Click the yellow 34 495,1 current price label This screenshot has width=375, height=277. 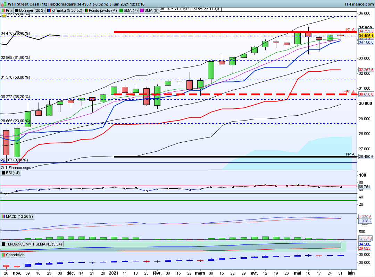pyautogui.click(x=366, y=36)
